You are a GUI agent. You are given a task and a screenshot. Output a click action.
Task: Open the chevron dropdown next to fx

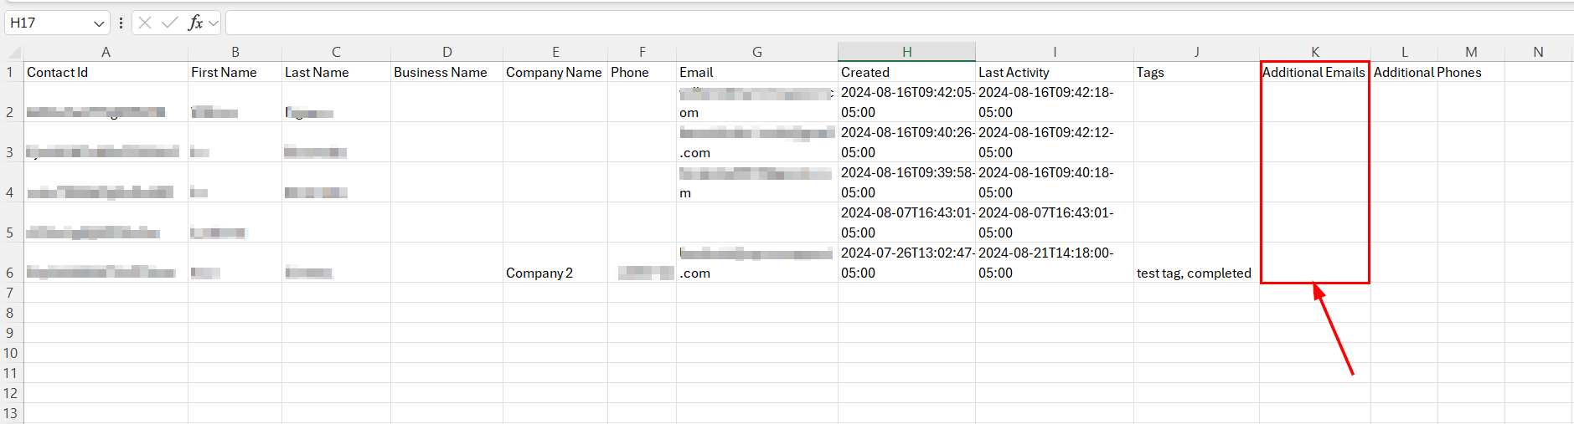[214, 23]
